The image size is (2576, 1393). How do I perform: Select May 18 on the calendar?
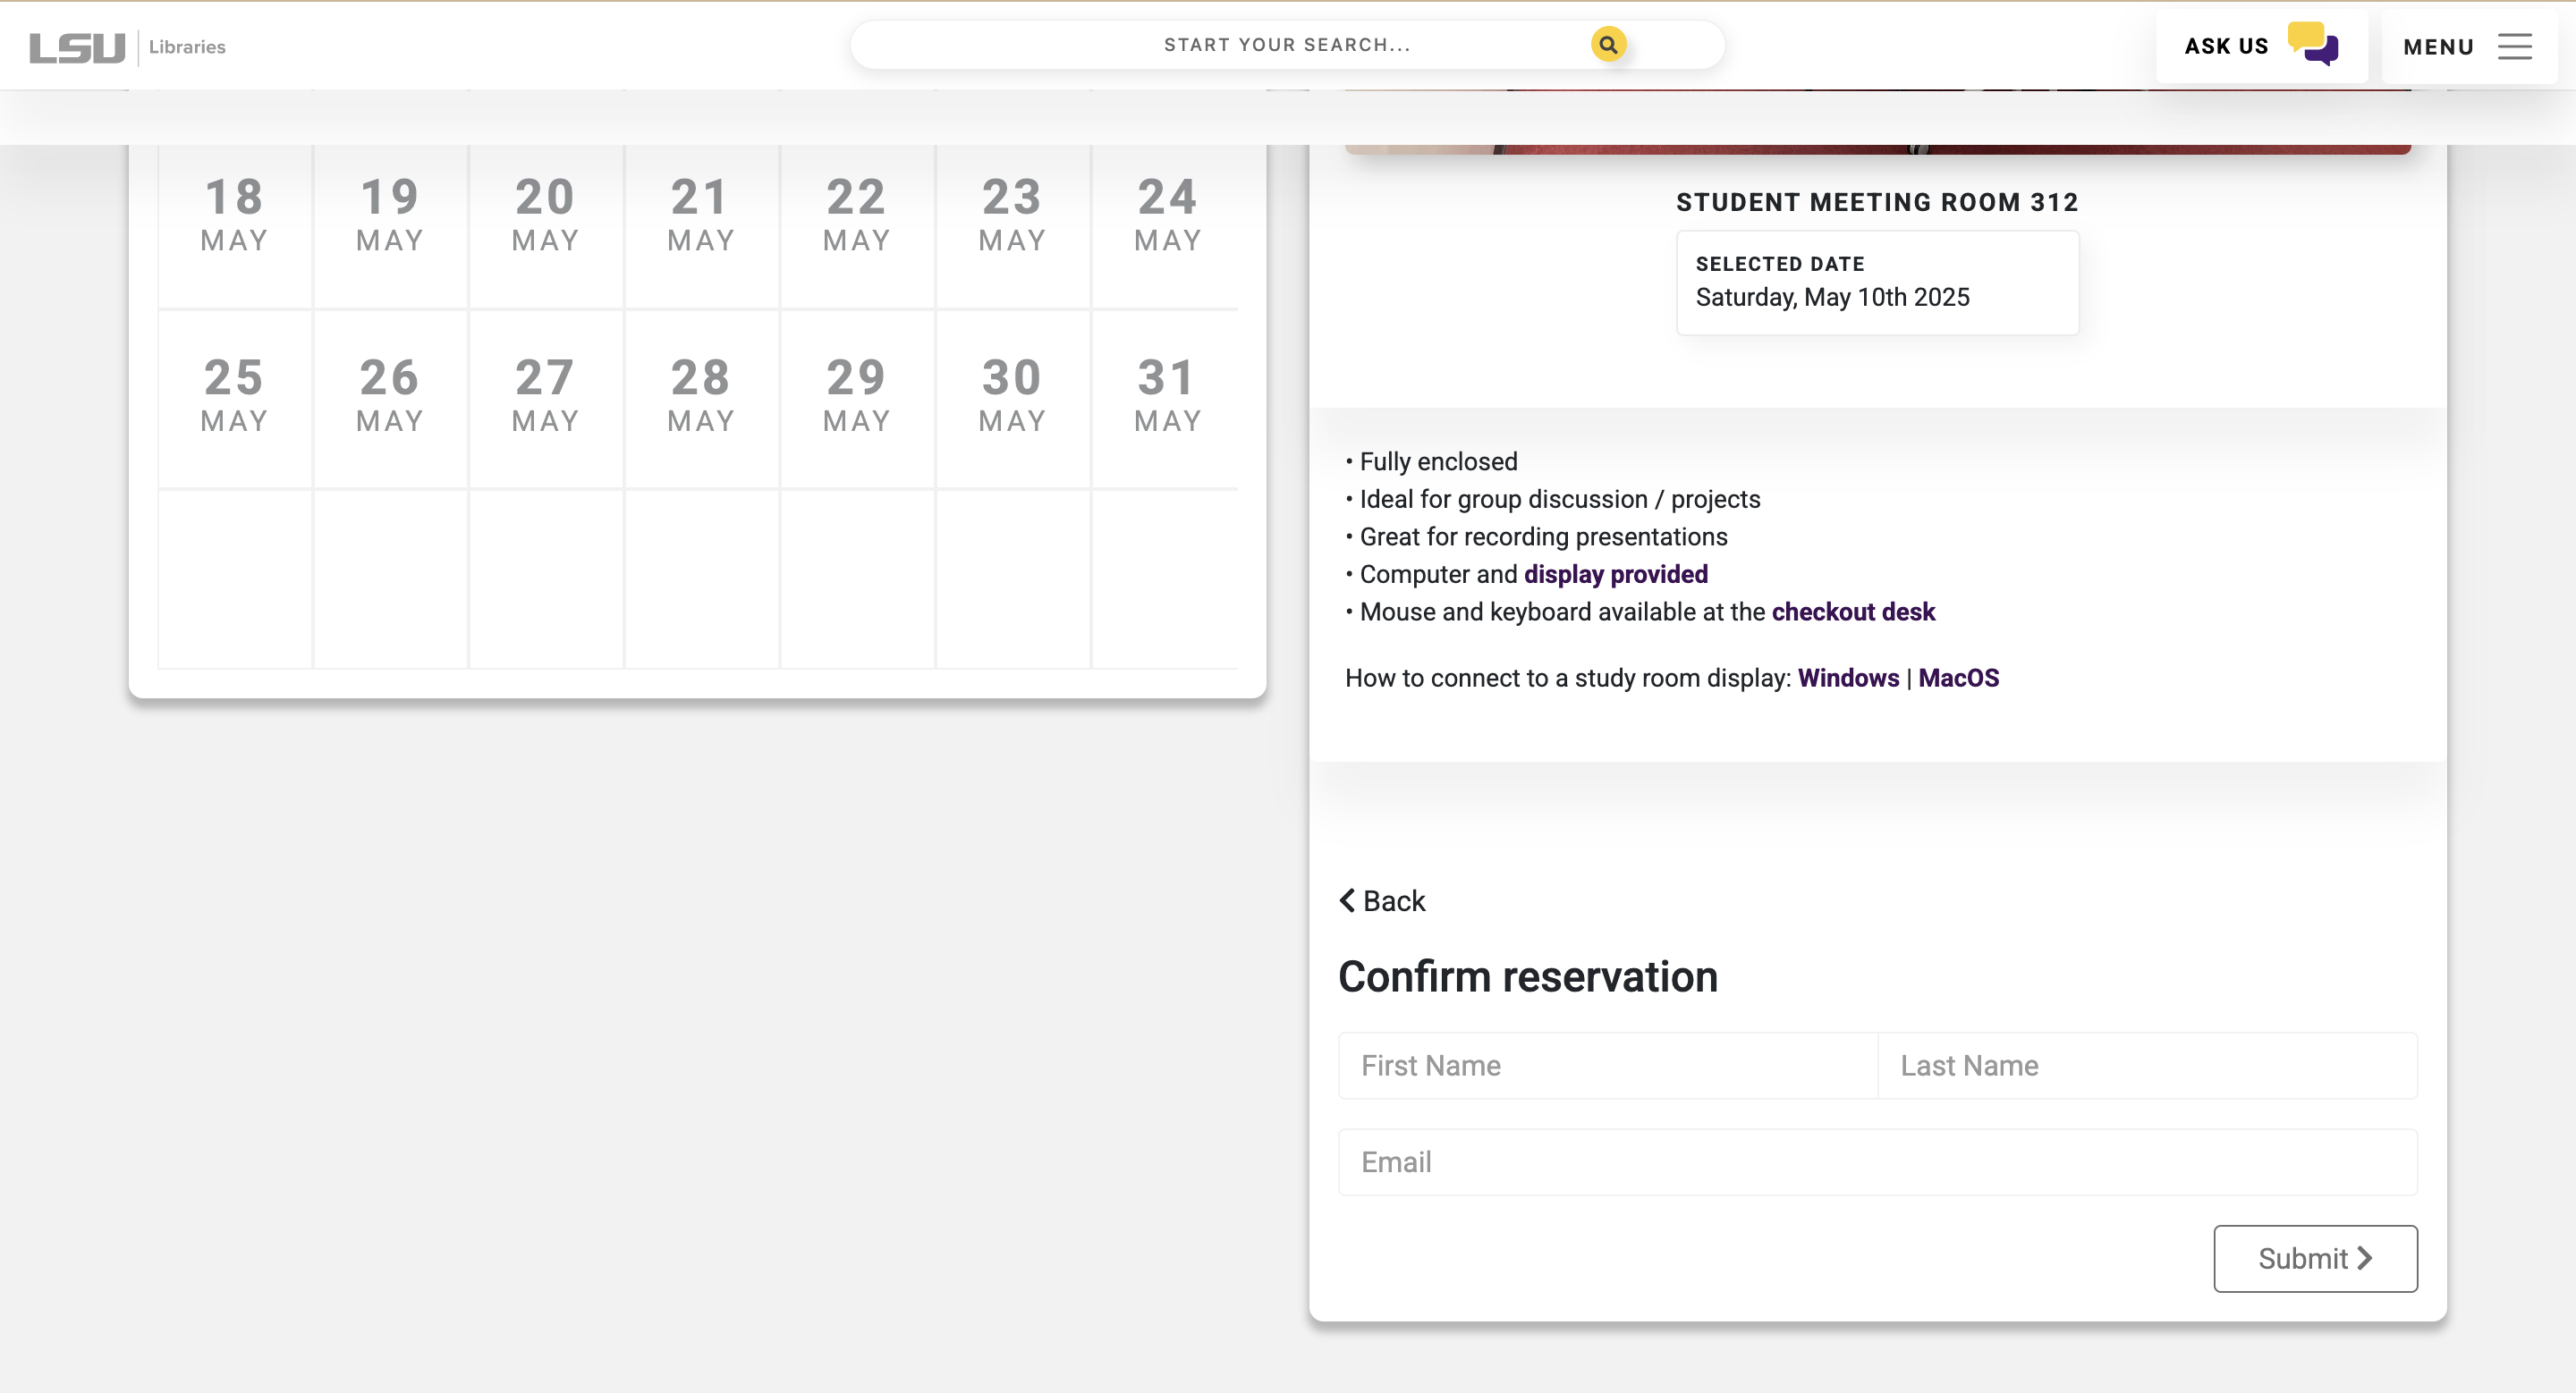(x=234, y=214)
